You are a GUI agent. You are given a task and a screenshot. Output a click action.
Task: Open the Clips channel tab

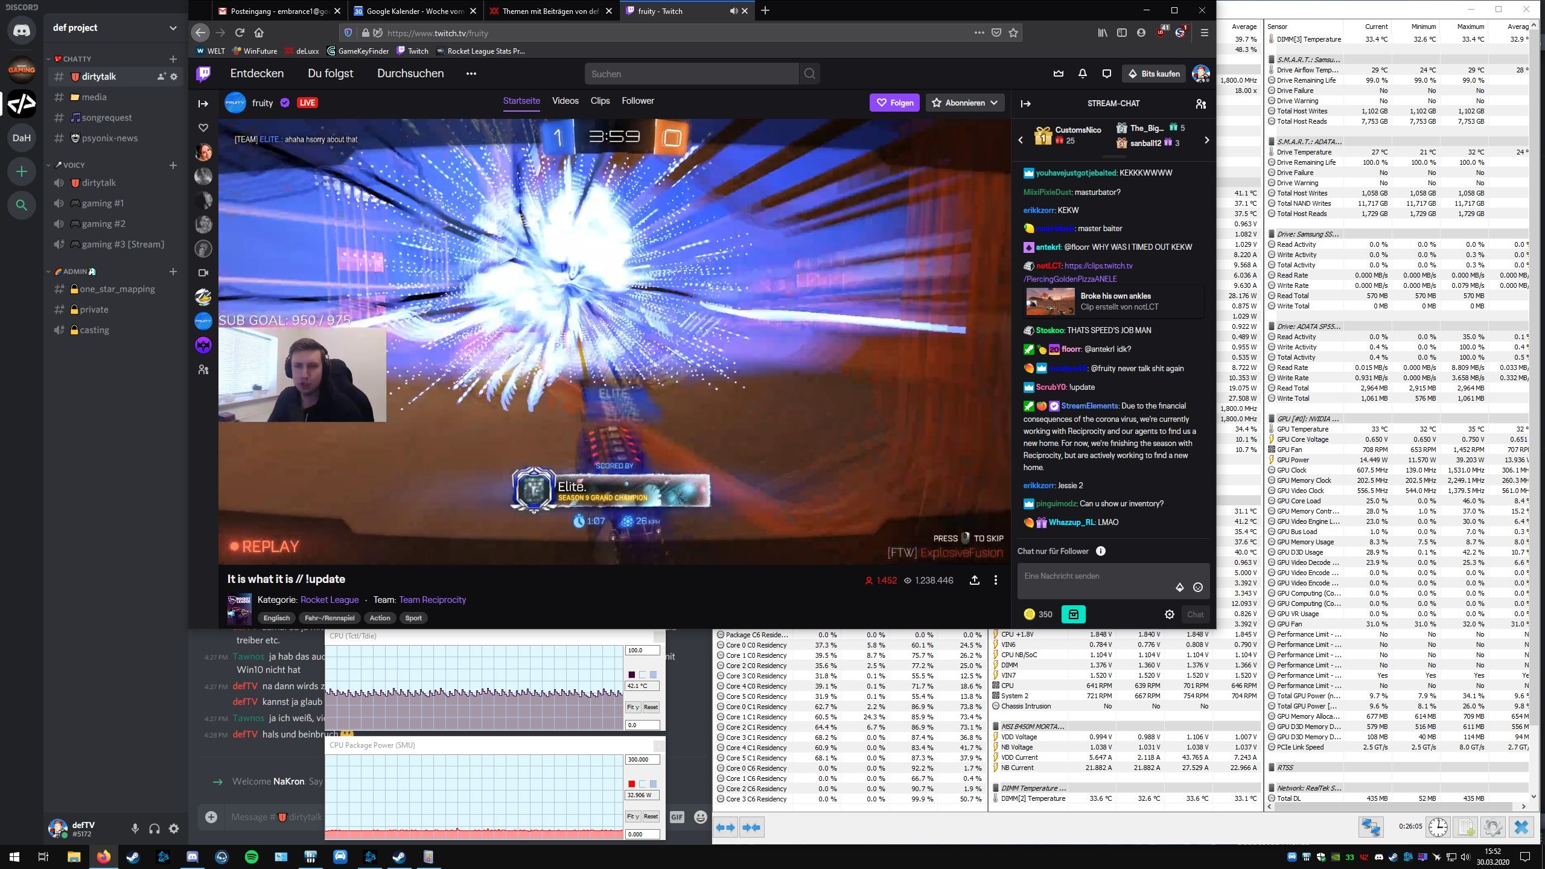600,101
